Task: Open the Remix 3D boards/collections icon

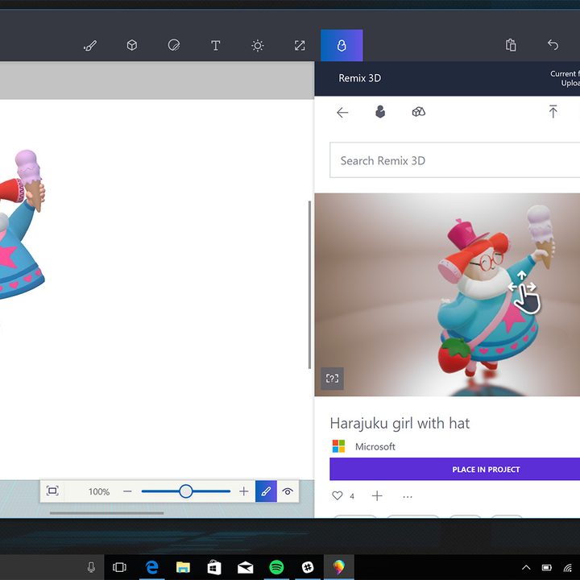Action: pos(419,112)
